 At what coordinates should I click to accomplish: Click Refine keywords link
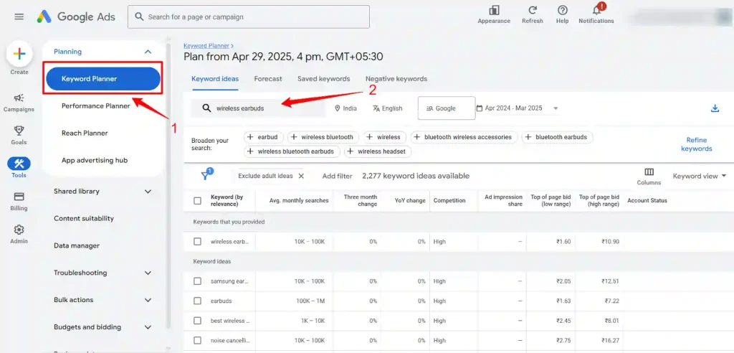(x=696, y=144)
